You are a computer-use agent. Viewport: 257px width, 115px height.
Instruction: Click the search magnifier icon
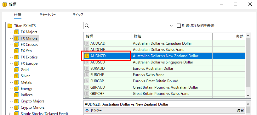tap(87, 26)
